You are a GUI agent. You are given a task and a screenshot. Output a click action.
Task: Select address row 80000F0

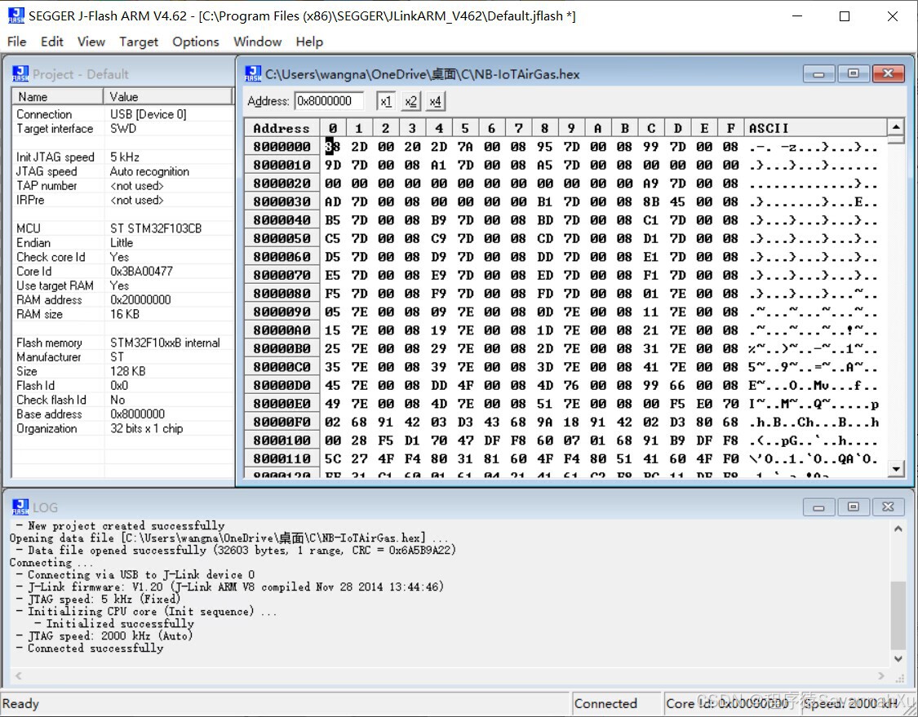point(282,422)
